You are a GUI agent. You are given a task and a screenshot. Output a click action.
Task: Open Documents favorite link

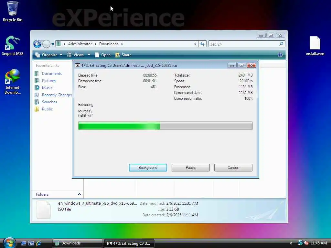click(52, 73)
